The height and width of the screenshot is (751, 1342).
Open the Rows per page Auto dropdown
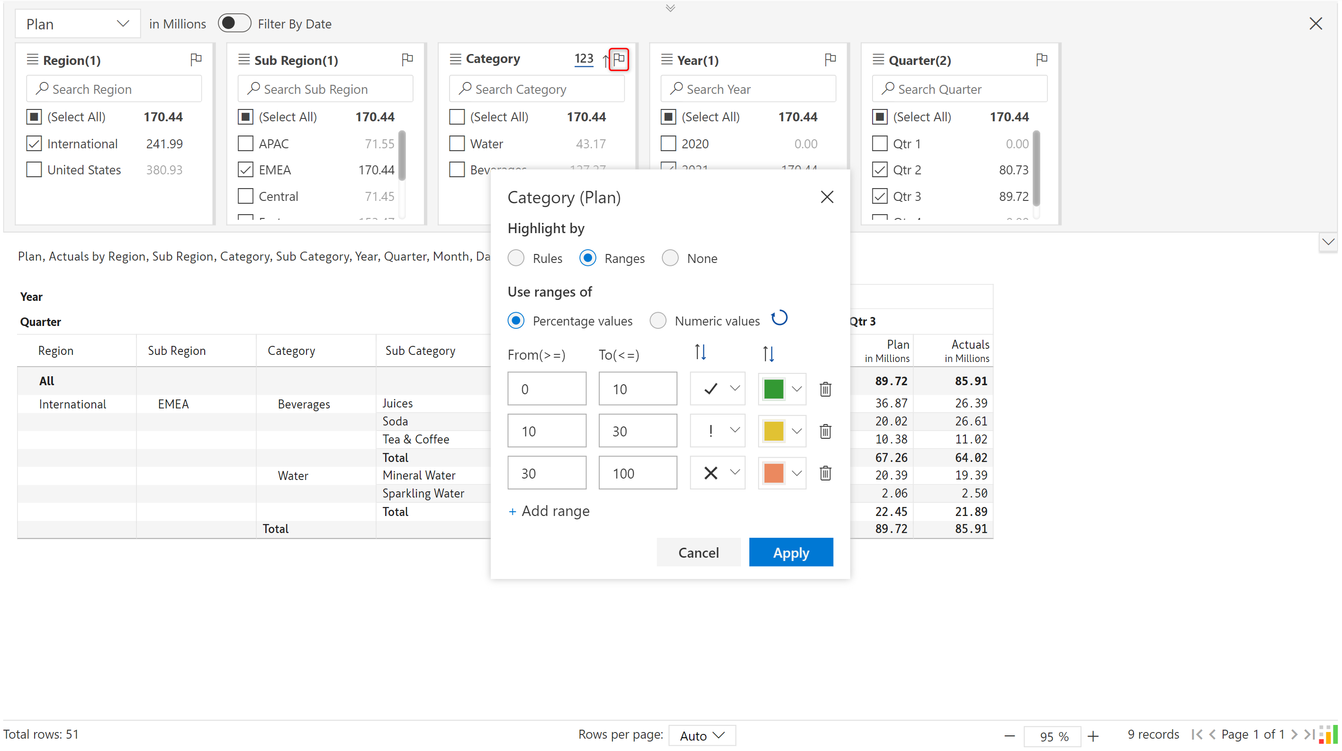click(x=702, y=735)
